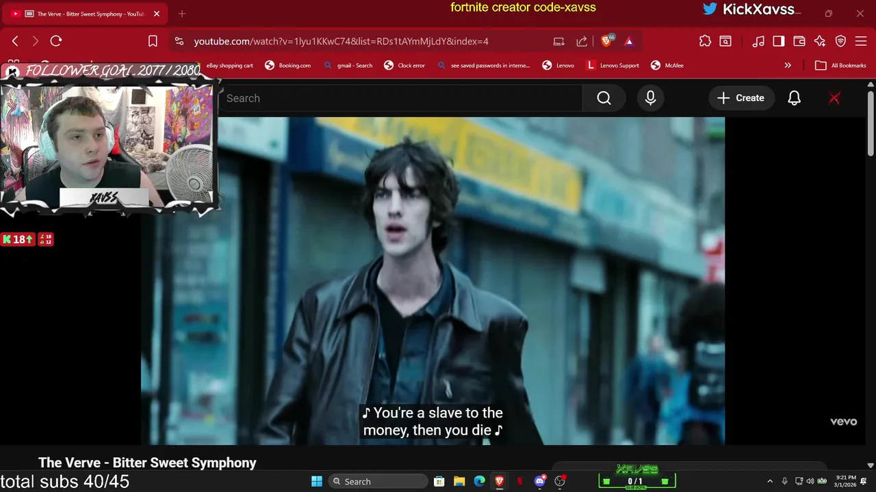876x492 pixels.
Task: Open the gmail - Search bookmark
Action: (348, 66)
